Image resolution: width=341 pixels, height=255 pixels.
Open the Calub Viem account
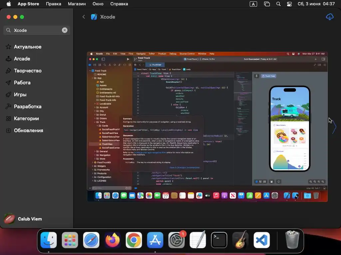coord(23,219)
